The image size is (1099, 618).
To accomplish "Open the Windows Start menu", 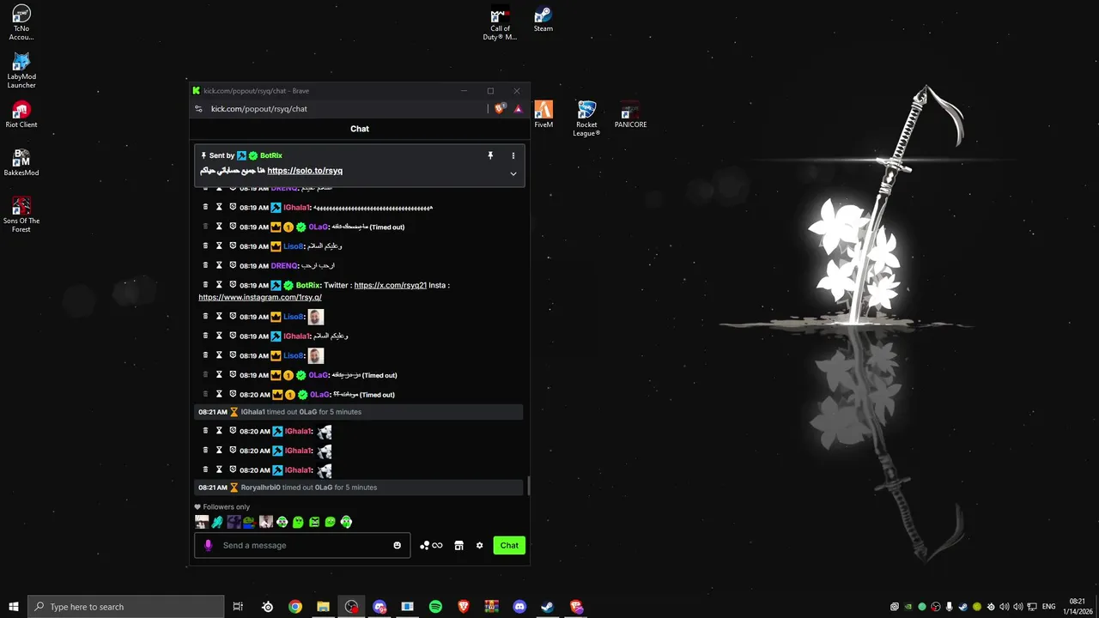I will pos(14,607).
